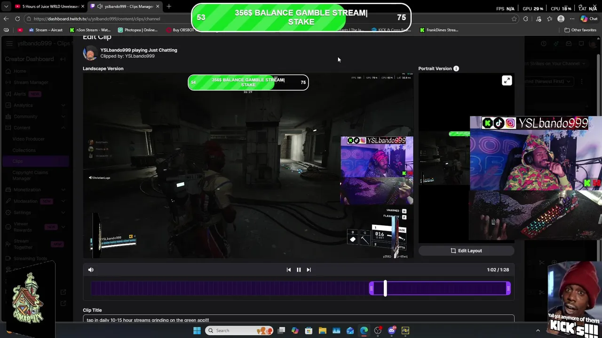Show the Portrait Version info tooltip
This screenshot has width=602, height=338.
pos(456,69)
